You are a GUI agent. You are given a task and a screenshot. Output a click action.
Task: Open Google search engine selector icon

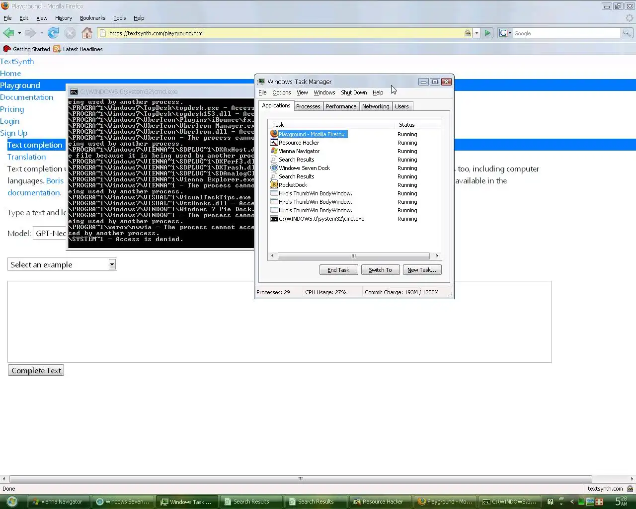[x=505, y=33]
